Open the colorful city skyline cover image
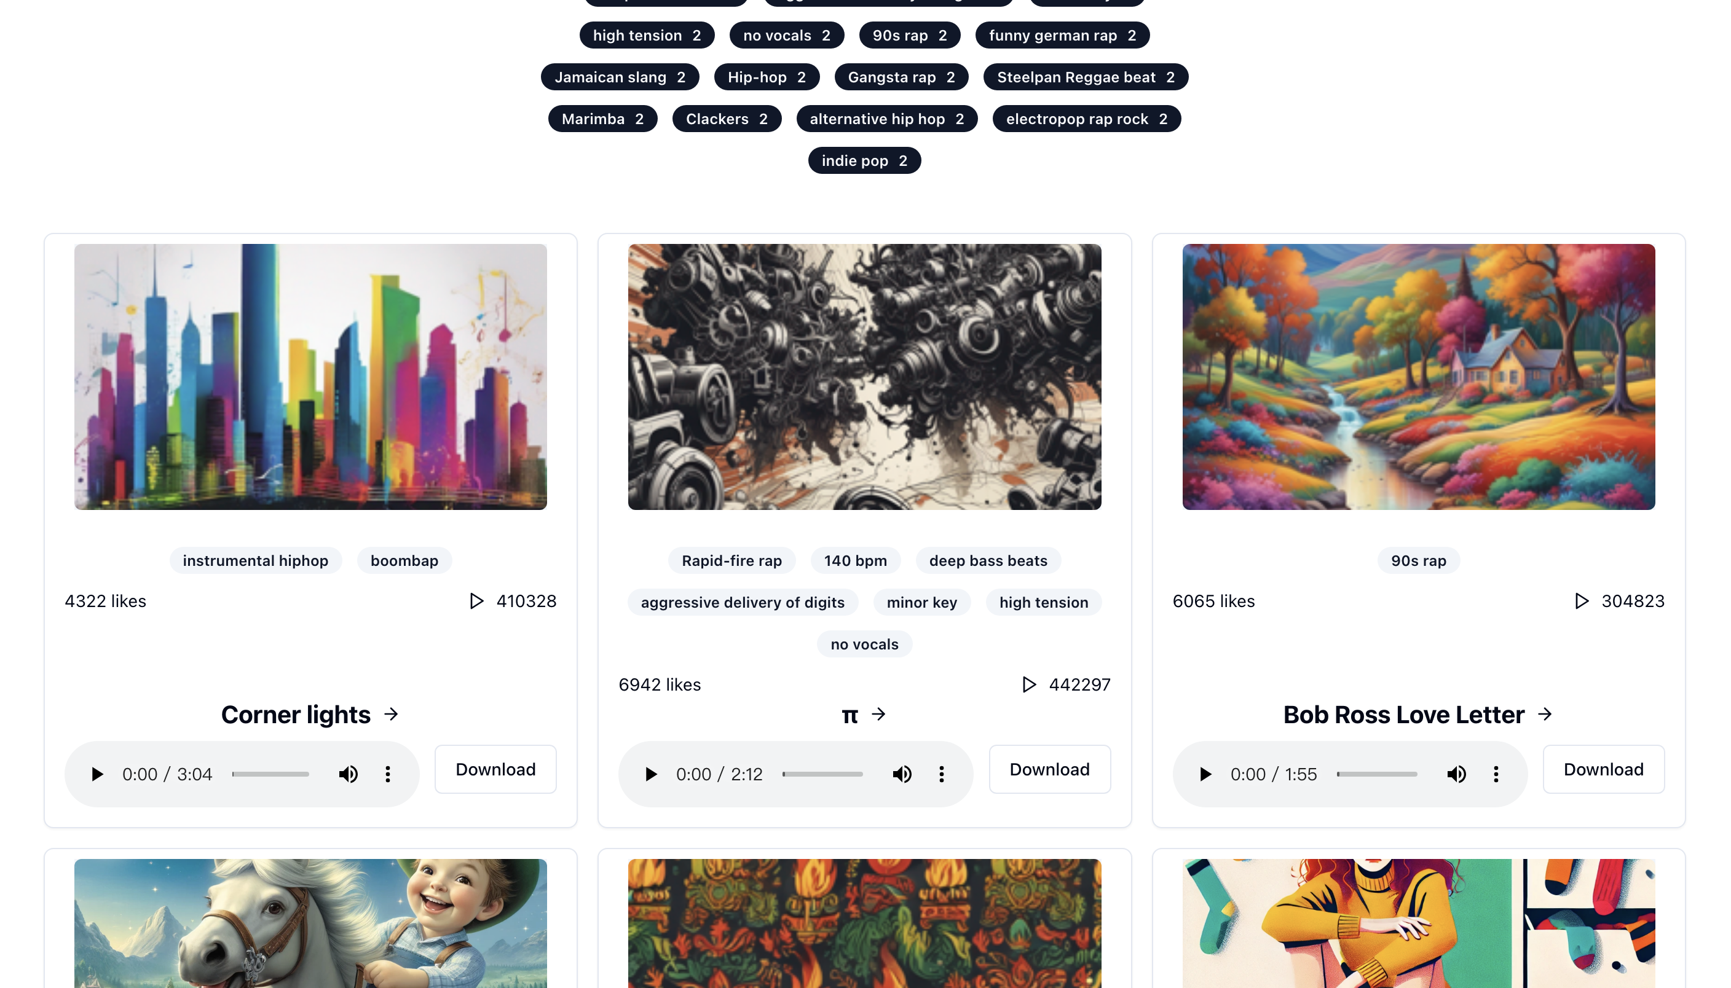Screen dimensions: 1731x988 pyautogui.click(x=310, y=377)
